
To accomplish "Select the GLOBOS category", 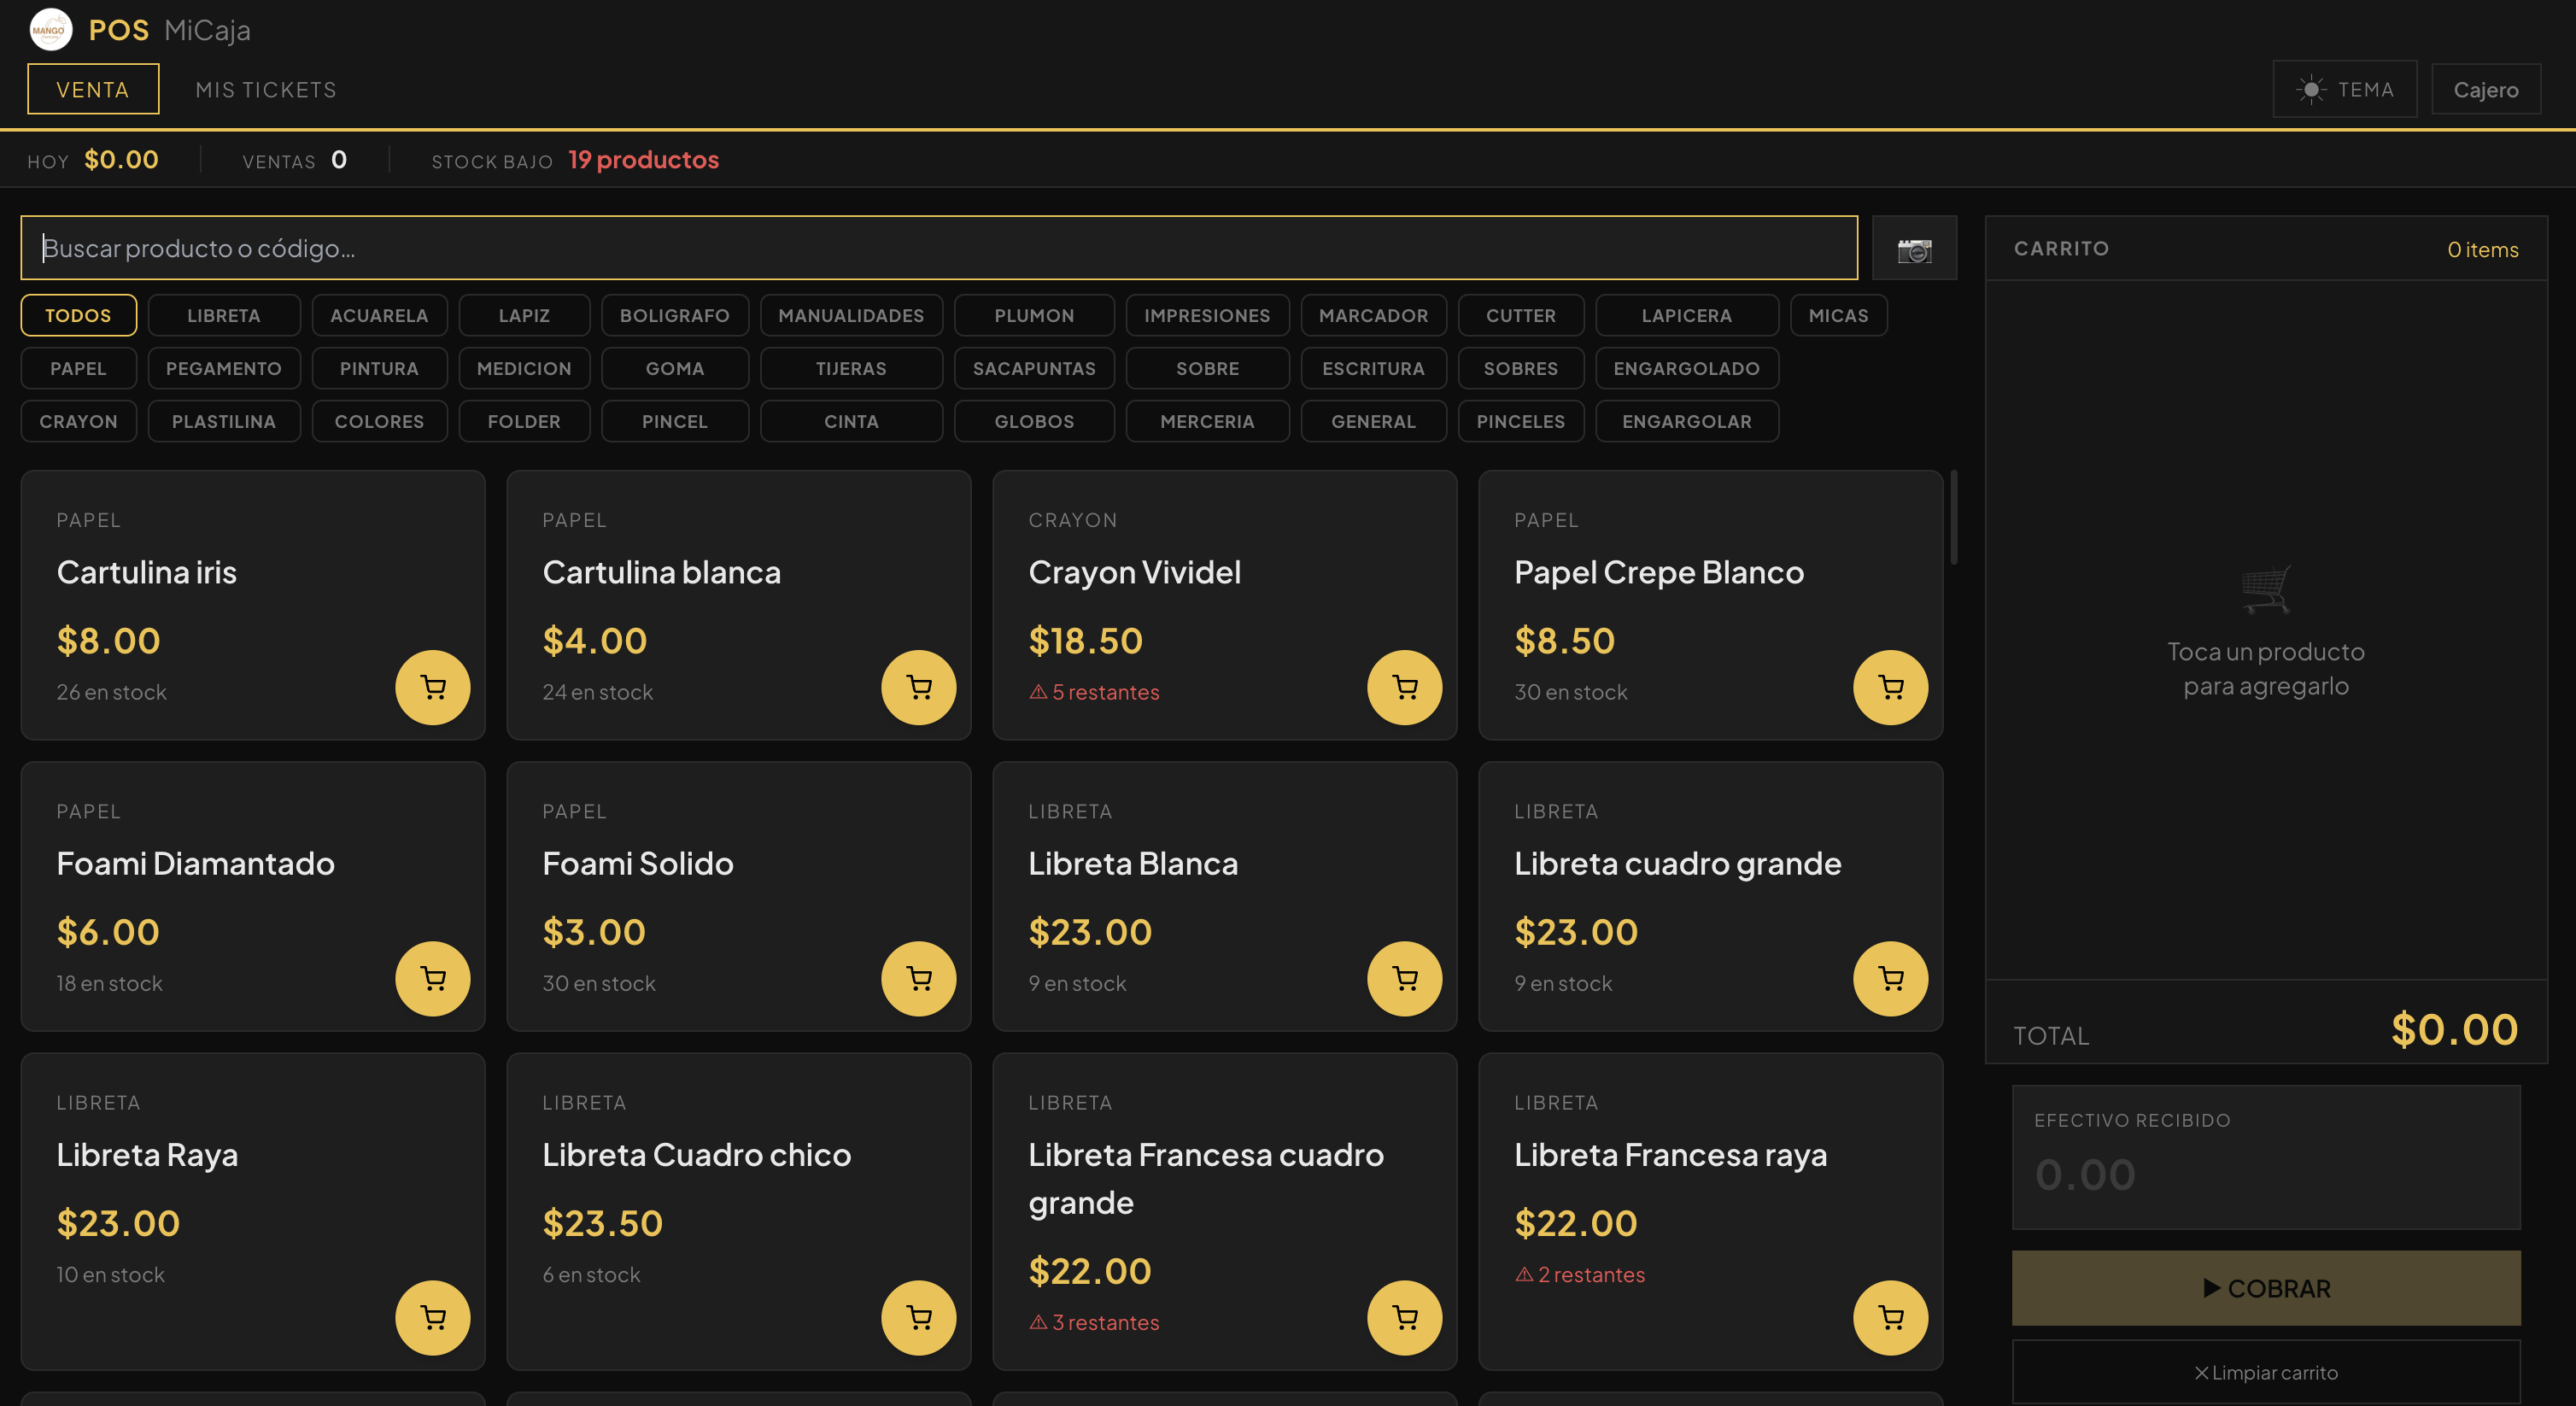I will [x=1034, y=421].
